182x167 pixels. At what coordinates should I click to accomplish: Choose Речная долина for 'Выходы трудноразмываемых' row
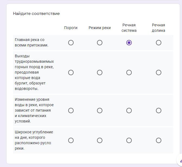pos(159,73)
